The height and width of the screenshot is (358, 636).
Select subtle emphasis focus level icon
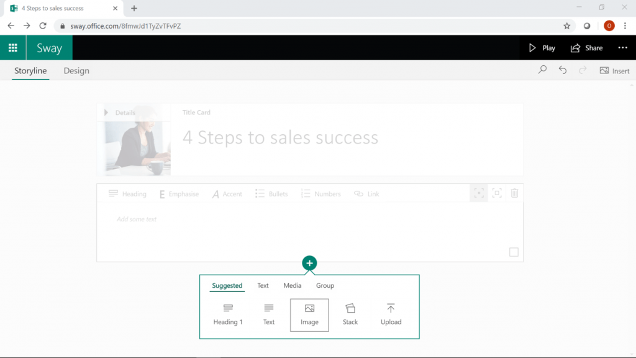[478, 193]
